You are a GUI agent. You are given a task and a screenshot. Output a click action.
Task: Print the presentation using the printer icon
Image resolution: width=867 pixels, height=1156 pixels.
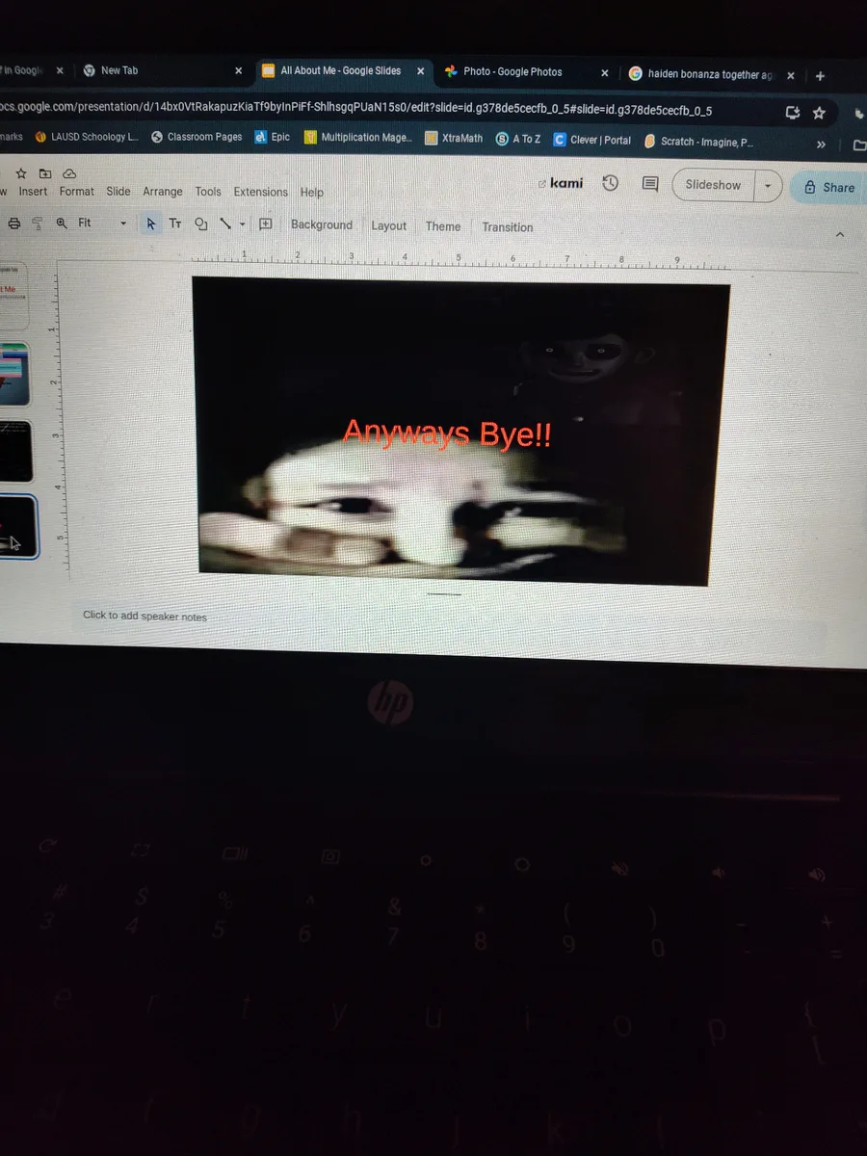pyautogui.click(x=13, y=223)
